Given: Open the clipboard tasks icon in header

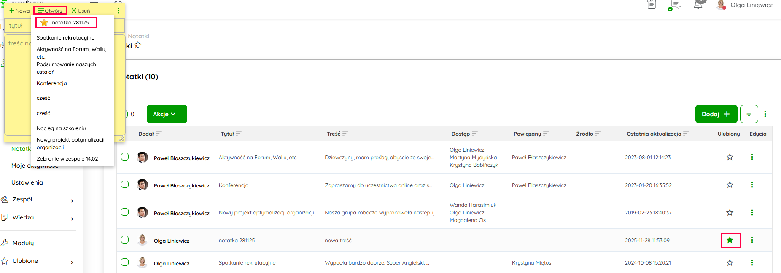Looking at the screenshot, I should (652, 5).
